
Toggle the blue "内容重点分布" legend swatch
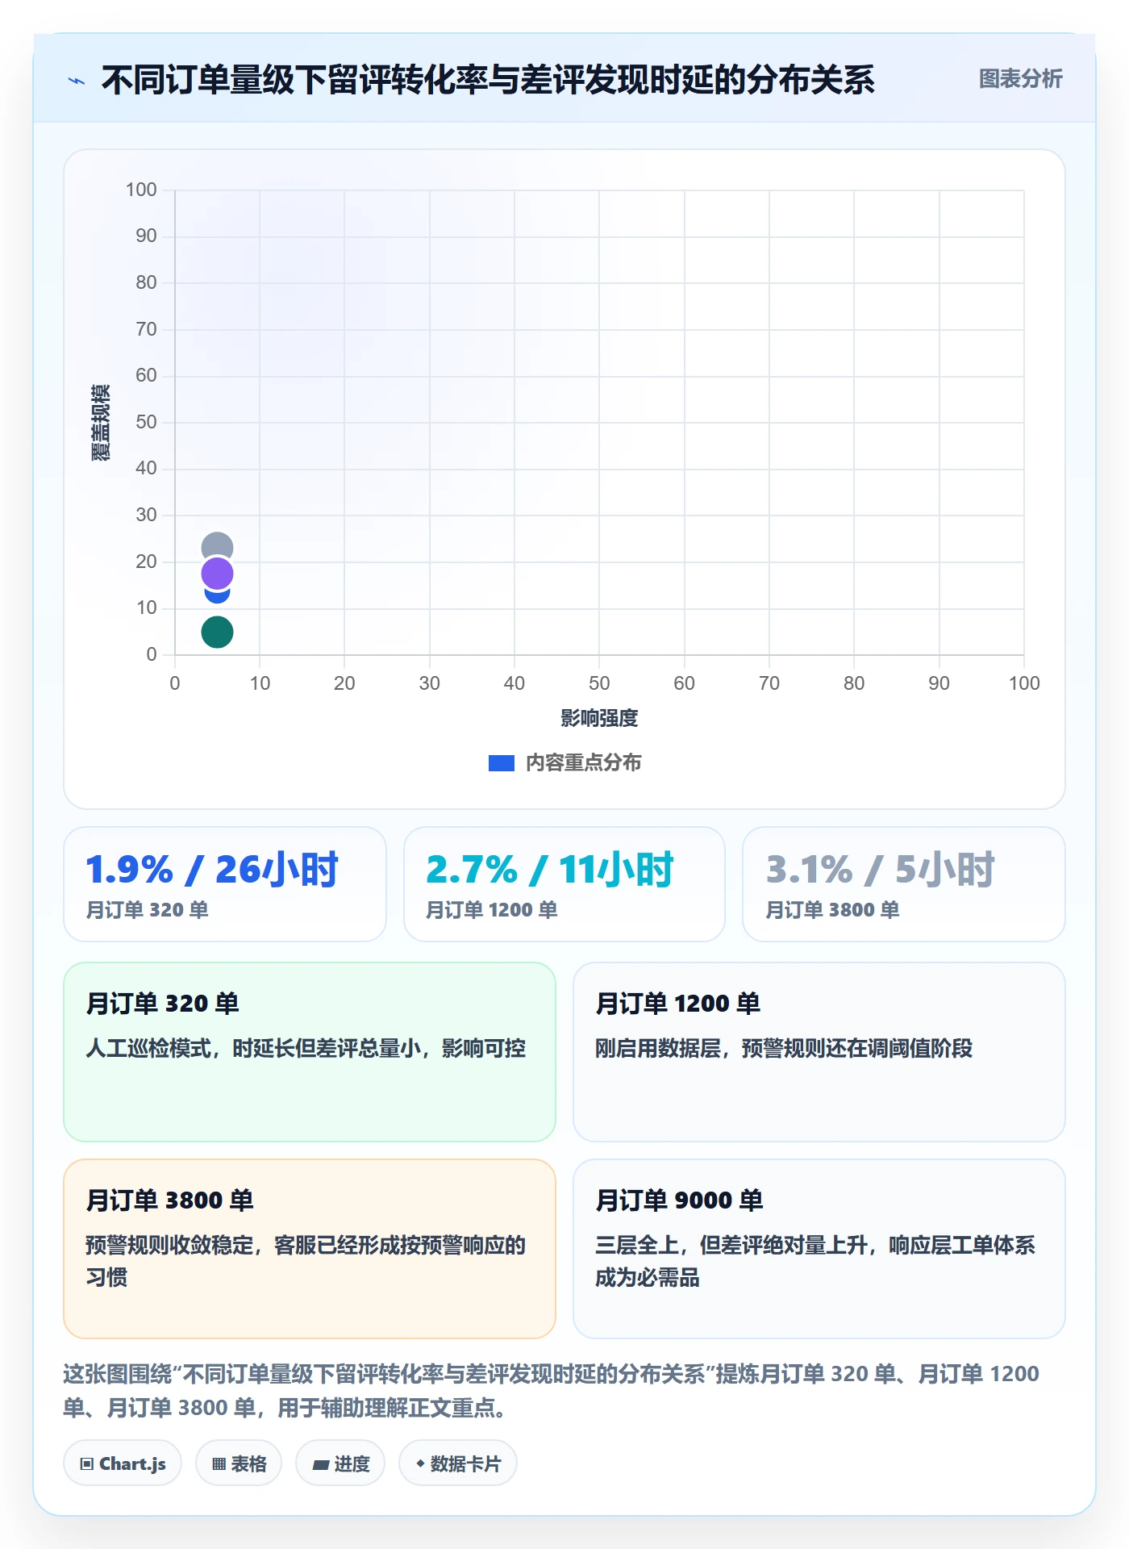[x=502, y=763]
